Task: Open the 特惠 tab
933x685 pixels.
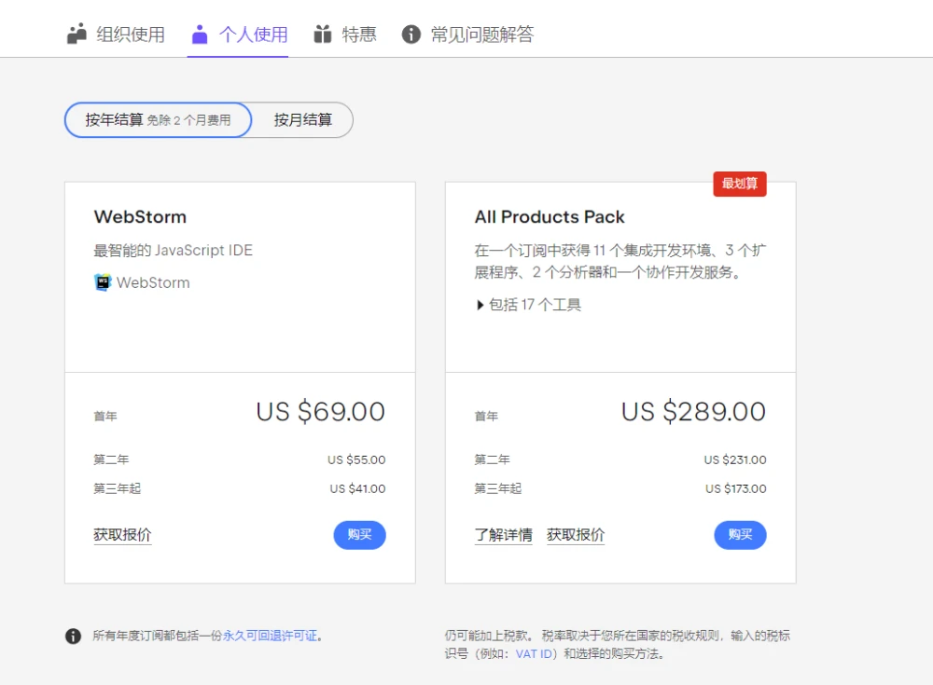Action: pos(345,34)
